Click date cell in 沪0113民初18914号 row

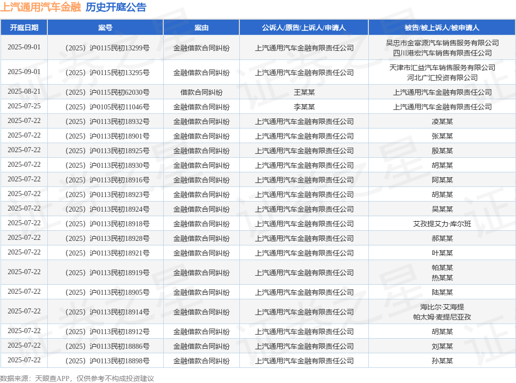pos(24,311)
